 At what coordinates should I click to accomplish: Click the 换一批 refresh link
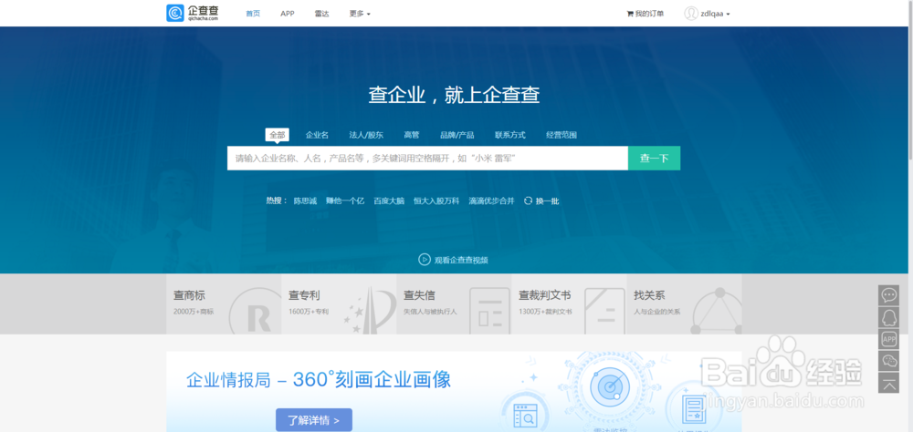point(547,201)
